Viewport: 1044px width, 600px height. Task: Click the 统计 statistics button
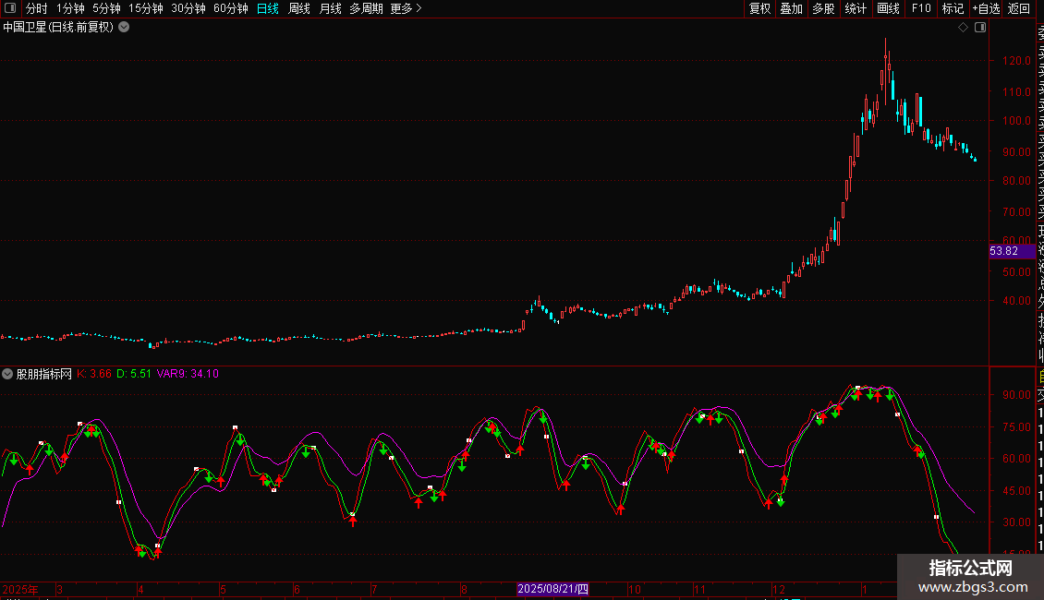click(x=856, y=8)
